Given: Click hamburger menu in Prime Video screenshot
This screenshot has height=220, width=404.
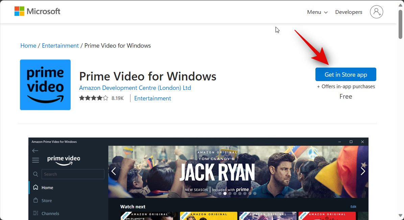Looking at the screenshot, I should (x=35, y=160).
